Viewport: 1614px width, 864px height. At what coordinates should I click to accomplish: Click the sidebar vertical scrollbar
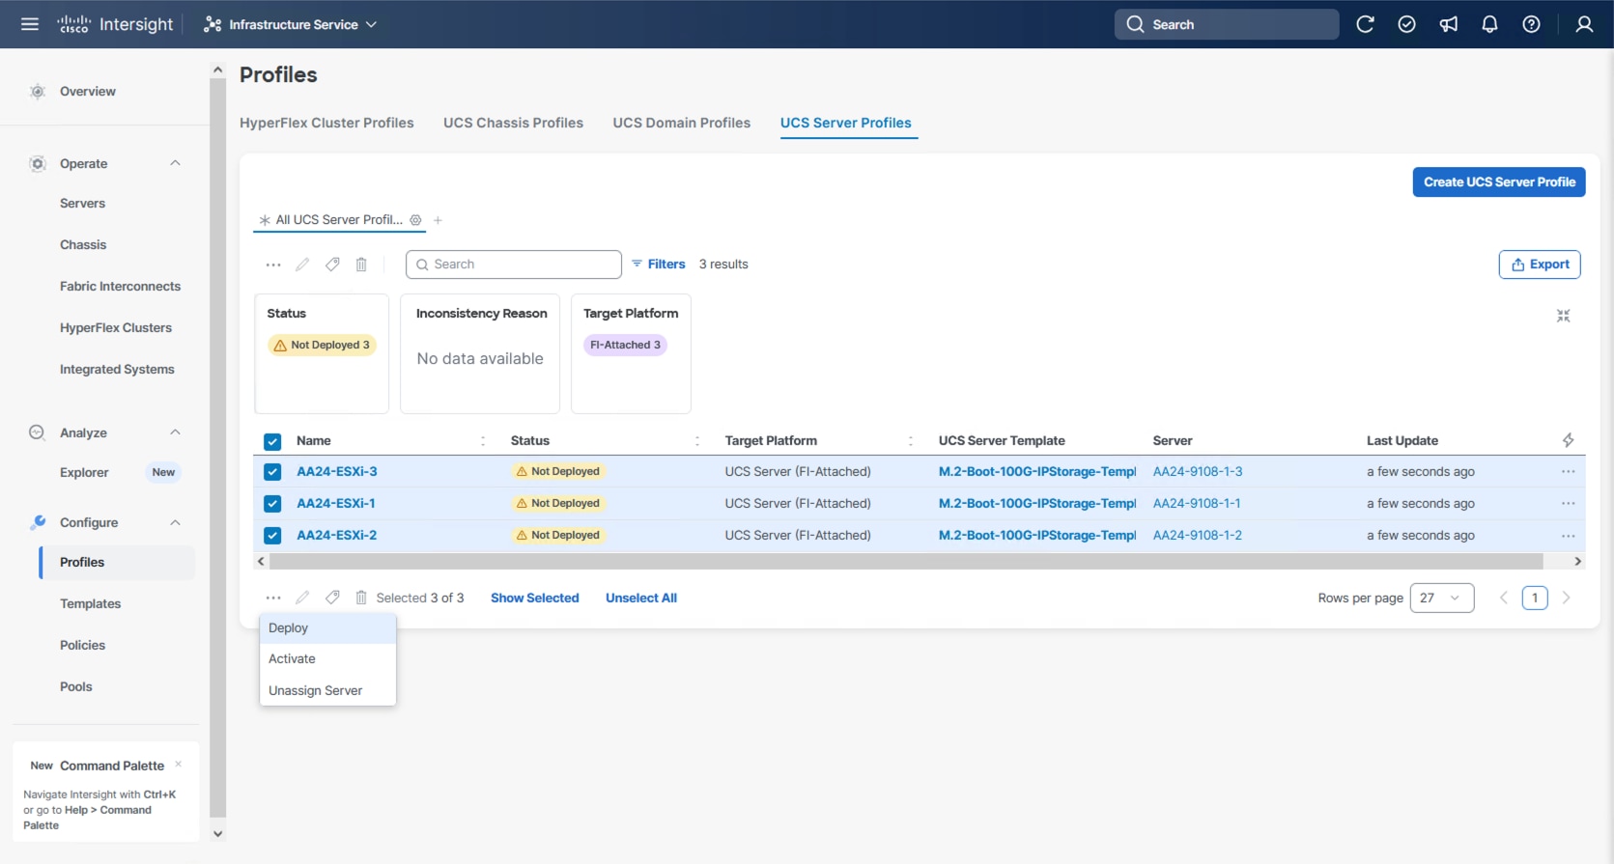[x=218, y=446]
